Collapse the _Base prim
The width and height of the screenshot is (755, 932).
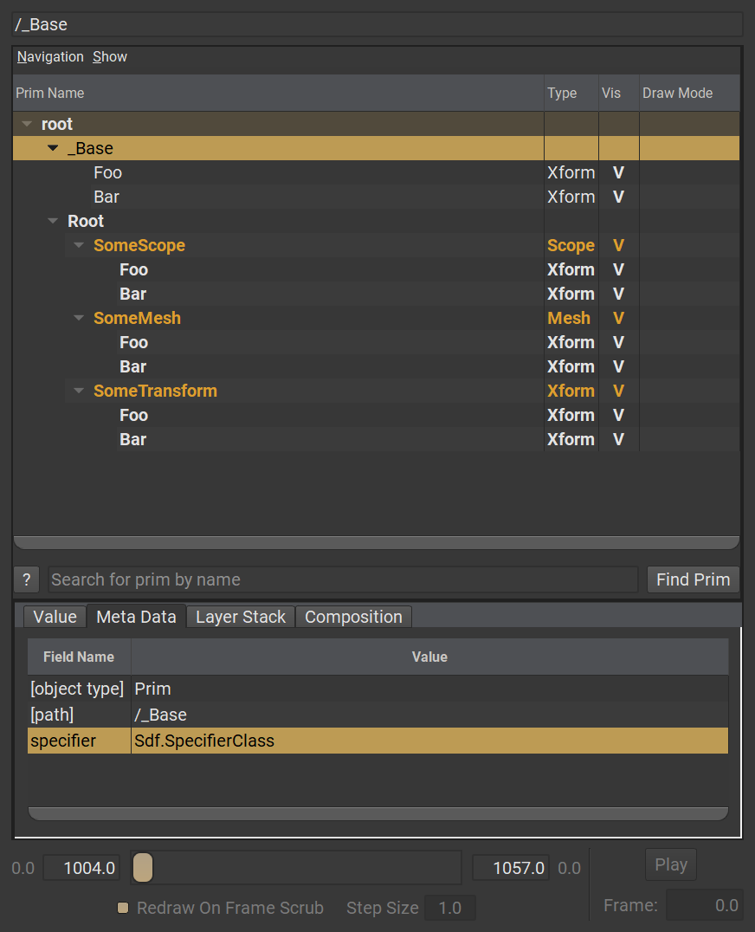tap(53, 149)
